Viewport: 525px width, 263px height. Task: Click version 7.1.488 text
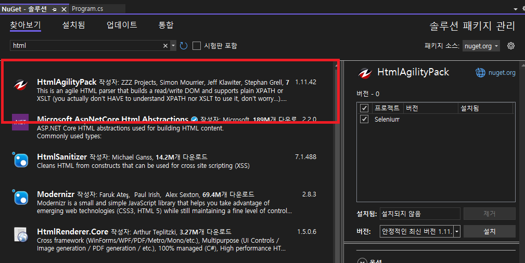[305, 156]
